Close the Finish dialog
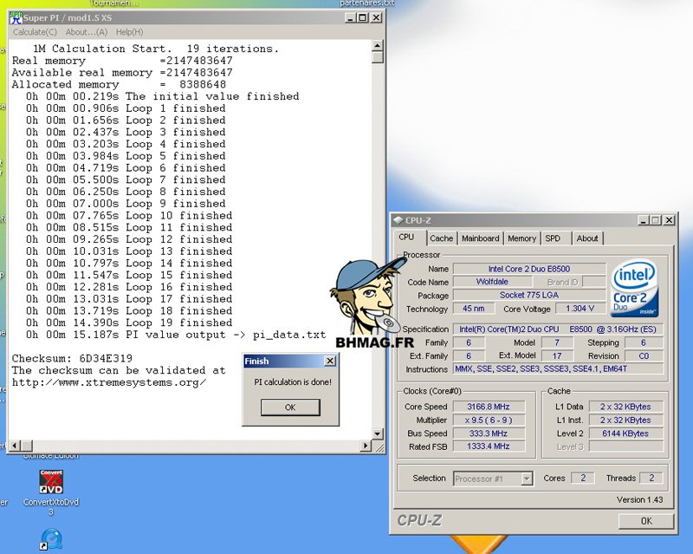The height and width of the screenshot is (554, 693). [330, 361]
